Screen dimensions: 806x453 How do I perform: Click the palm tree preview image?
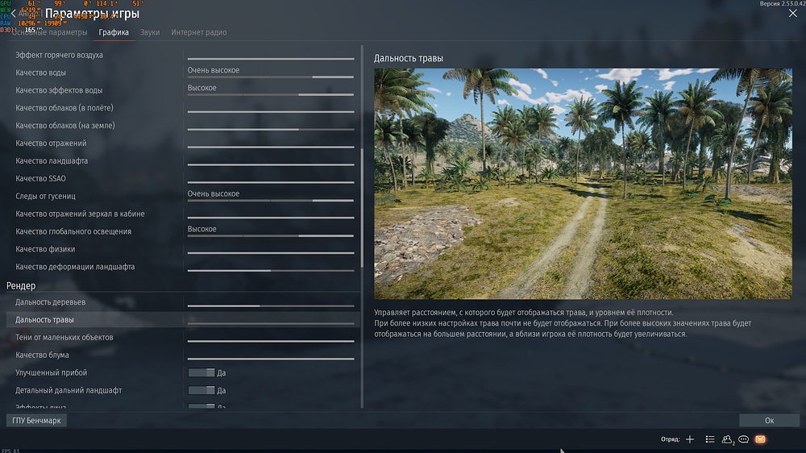click(583, 183)
